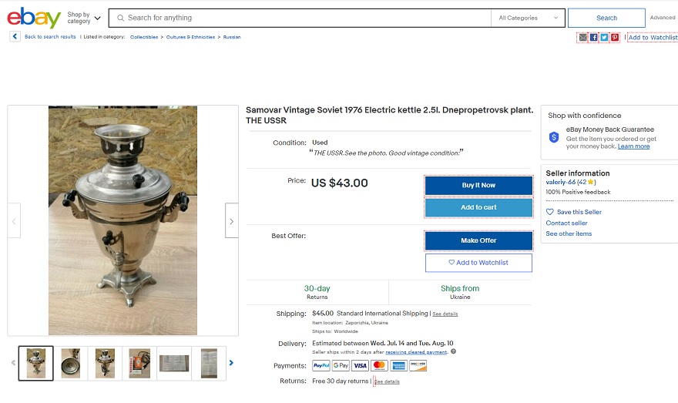Image resolution: width=678 pixels, height=403 pixels.
Task: Open the Collectibles breadcrumb link
Action: 144,37
